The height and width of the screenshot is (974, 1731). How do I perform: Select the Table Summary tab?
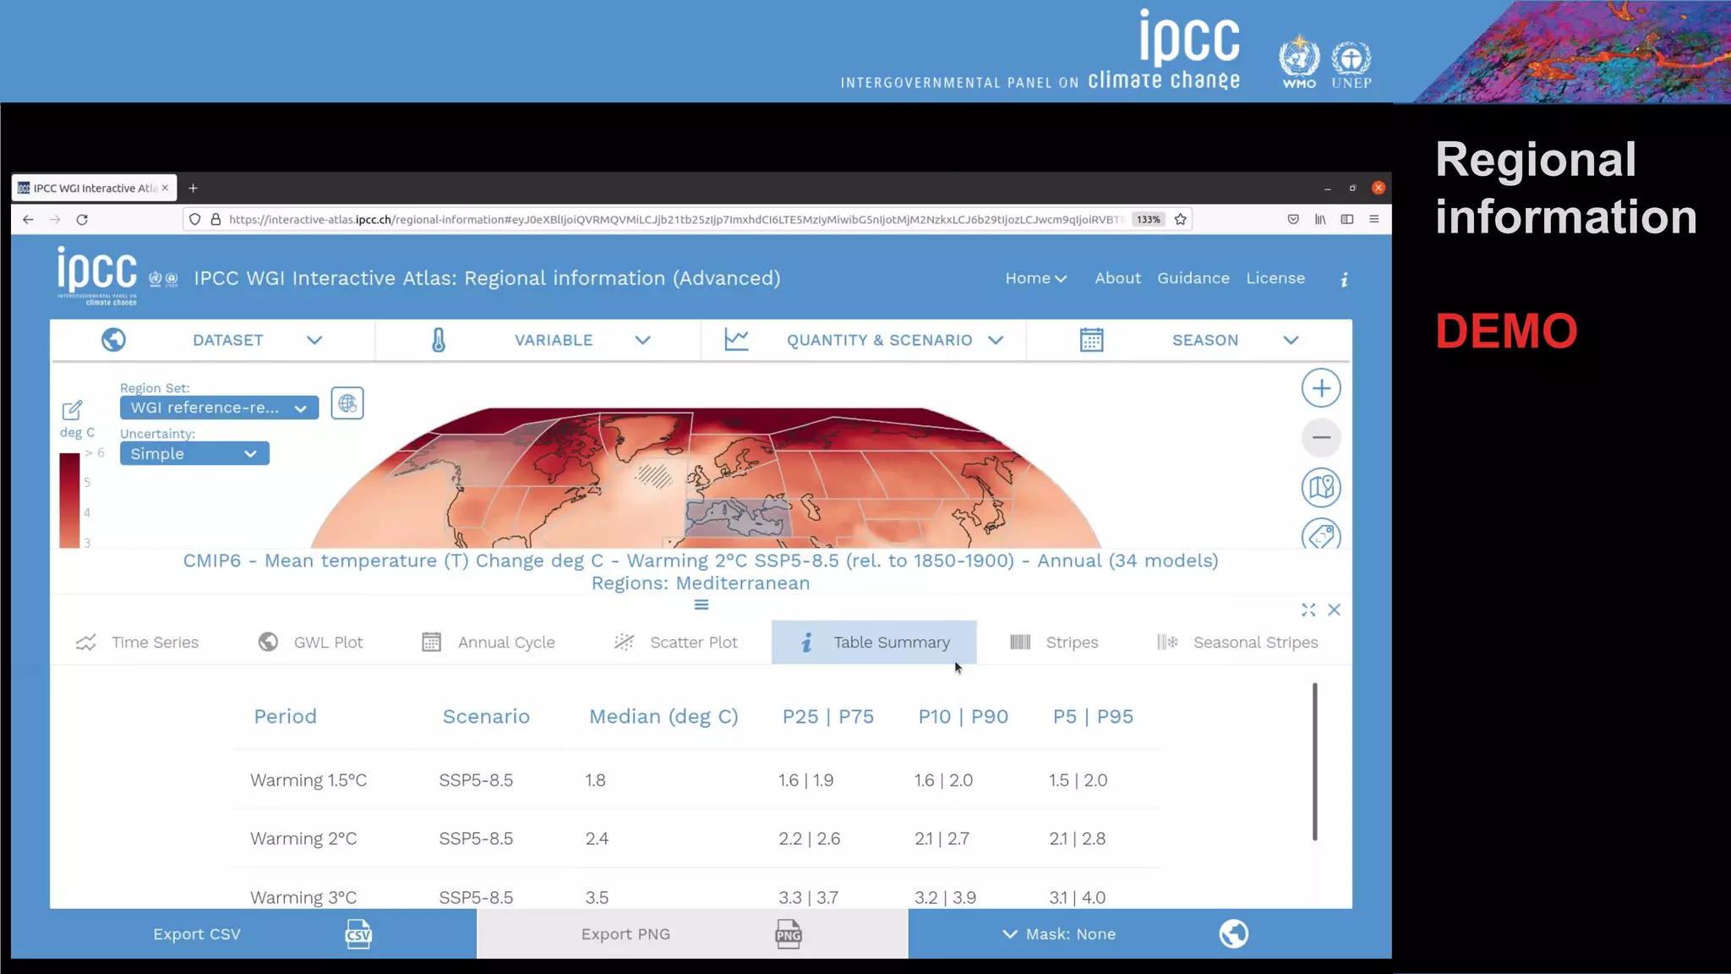pos(874,643)
